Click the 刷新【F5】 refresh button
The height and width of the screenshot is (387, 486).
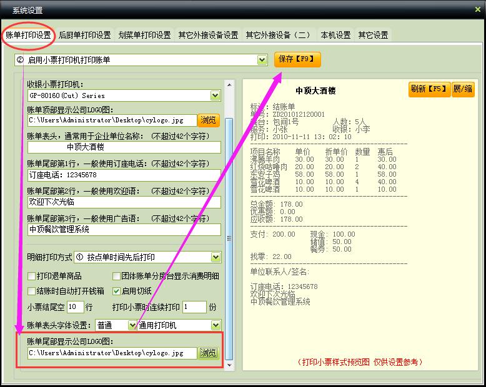pyautogui.click(x=429, y=89)
